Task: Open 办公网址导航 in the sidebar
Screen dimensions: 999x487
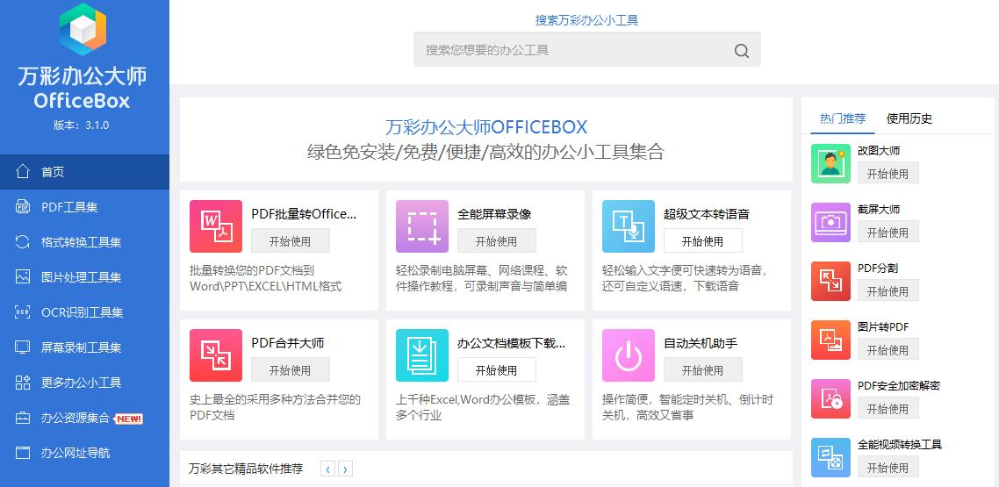Action: tap(85, 453)
